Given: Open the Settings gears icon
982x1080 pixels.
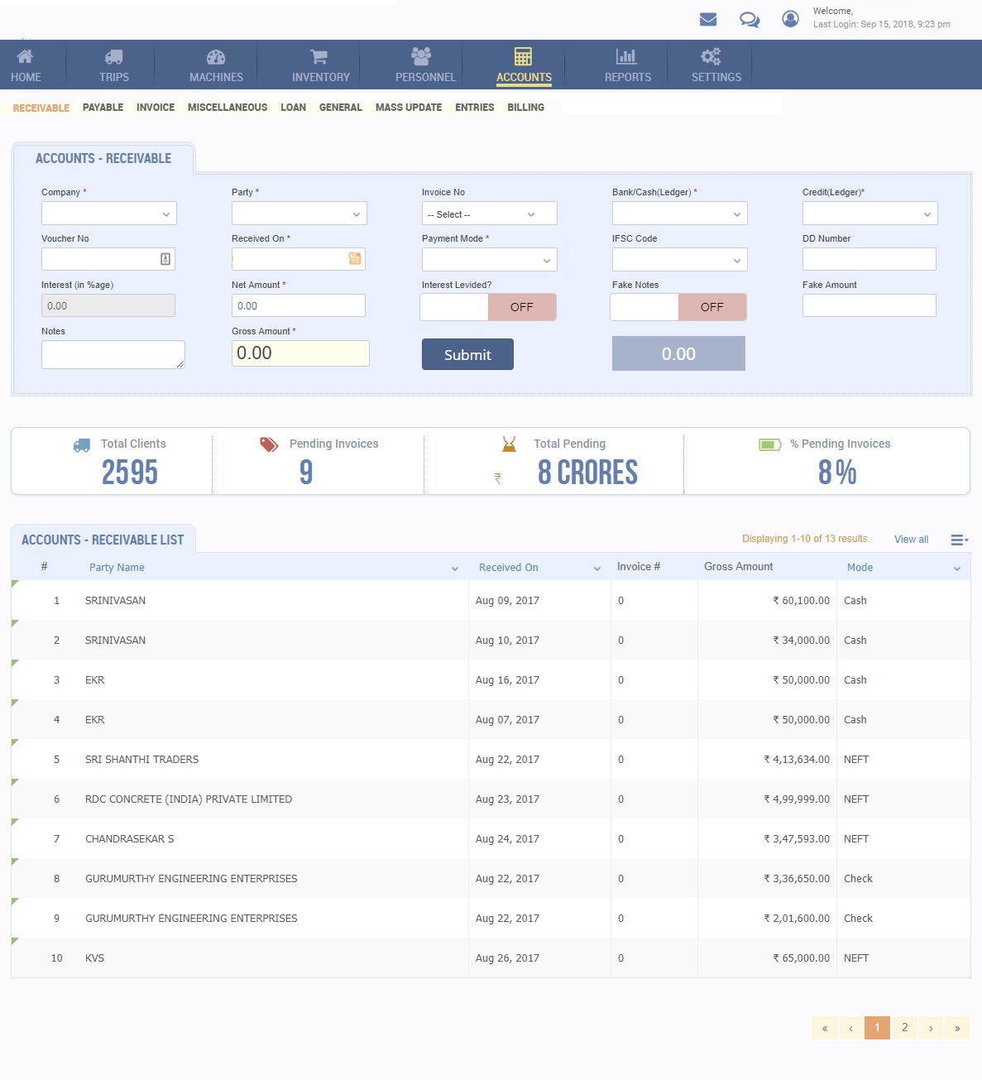Looking at the screenshot, I should point(711,55).
